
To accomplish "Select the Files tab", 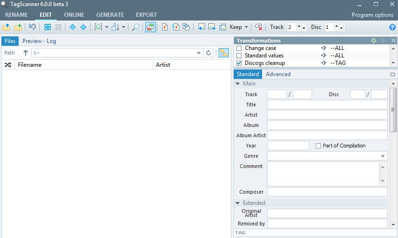I will pyautogui.click(x=10, y=41).
